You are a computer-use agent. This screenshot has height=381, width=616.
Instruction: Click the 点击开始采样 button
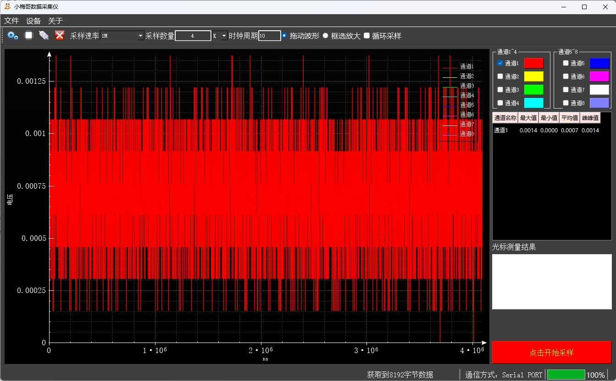[552, 353]
